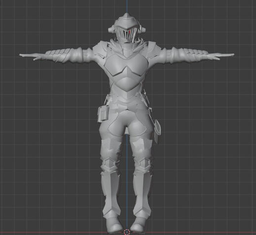256x235 pixels.
Task: Click the 3D cursor at the origin
Action: point(127,232)
